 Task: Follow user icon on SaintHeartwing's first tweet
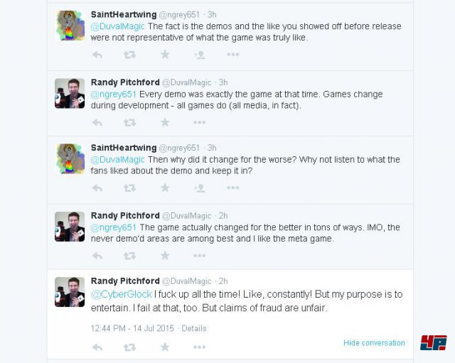click(x=200, y=55)
